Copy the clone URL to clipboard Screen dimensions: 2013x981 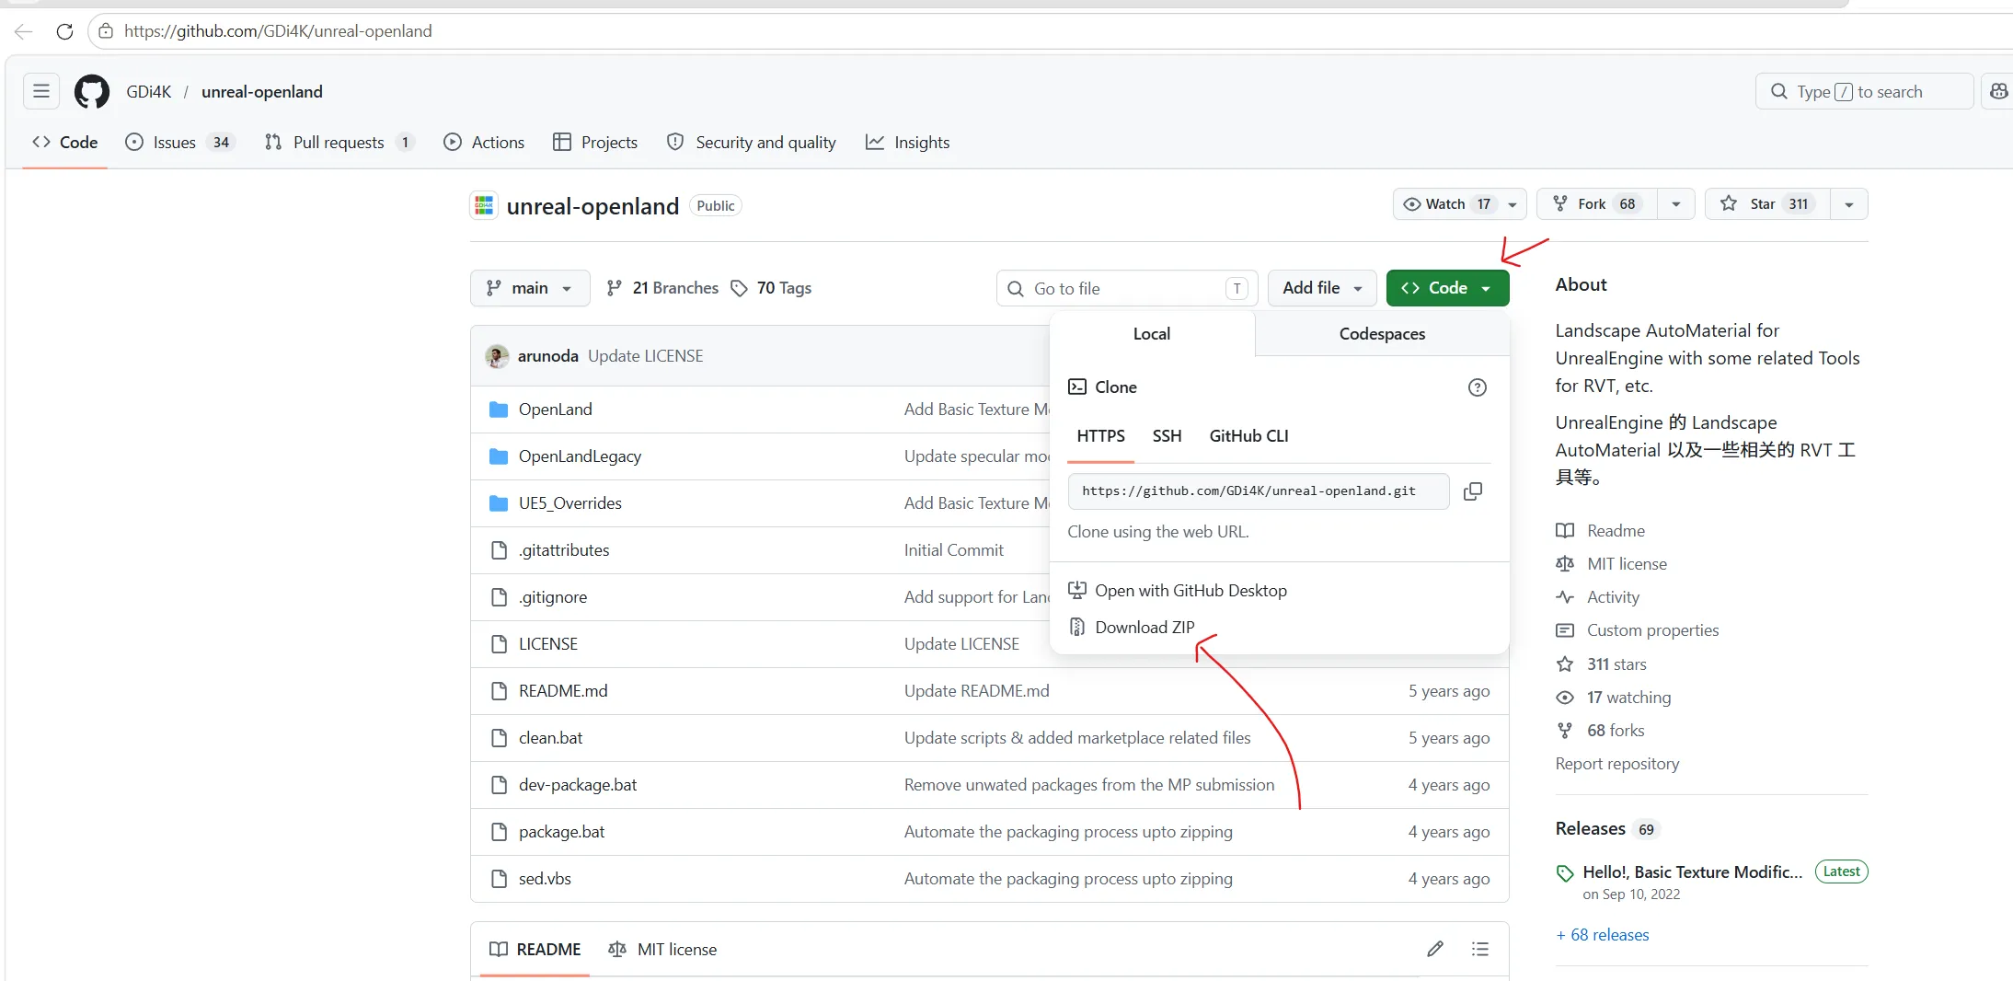click(1473, 491)
